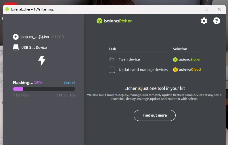Viewport: 228px width, 145px height.
Task: Cancel the flashing process
Action: click(x=69, y=83)
